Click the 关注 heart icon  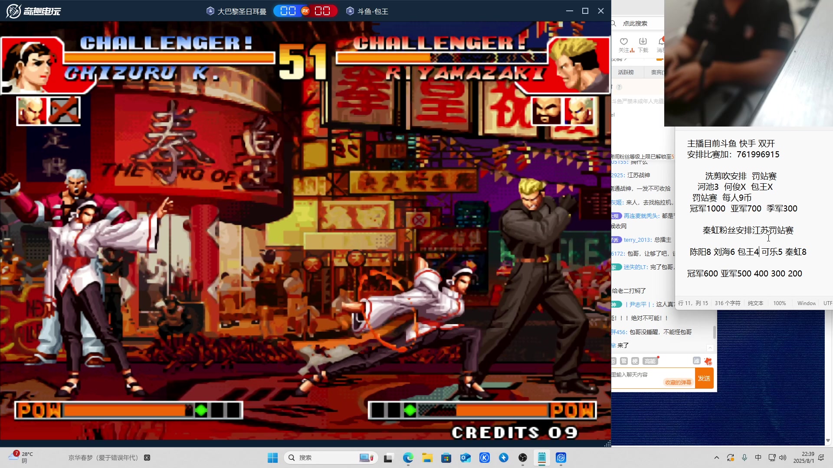pyautogui.click(x=624, y=42)
